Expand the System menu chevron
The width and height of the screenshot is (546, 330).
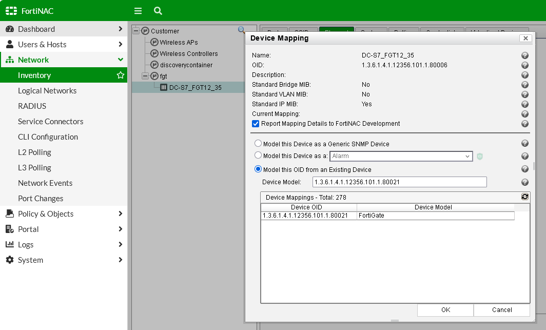point(121,260)
